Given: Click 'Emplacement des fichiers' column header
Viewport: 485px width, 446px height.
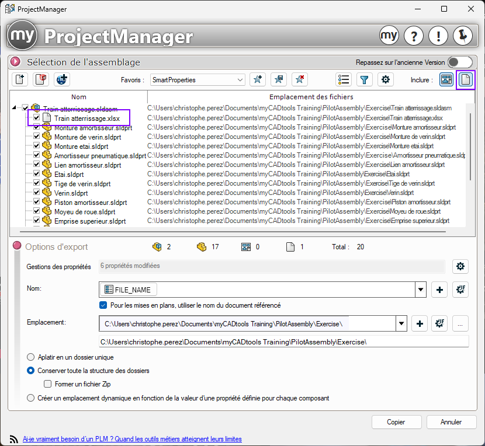Looking at the screenshot, I should tap(311, 97).
